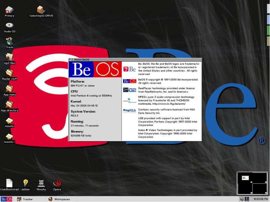
Task: Select the Opera browser icon
Action: [57, 183]
